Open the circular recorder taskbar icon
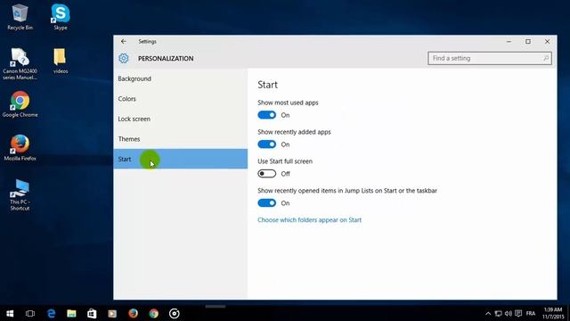Screen dimensions: 570x321 pos(175,313)
